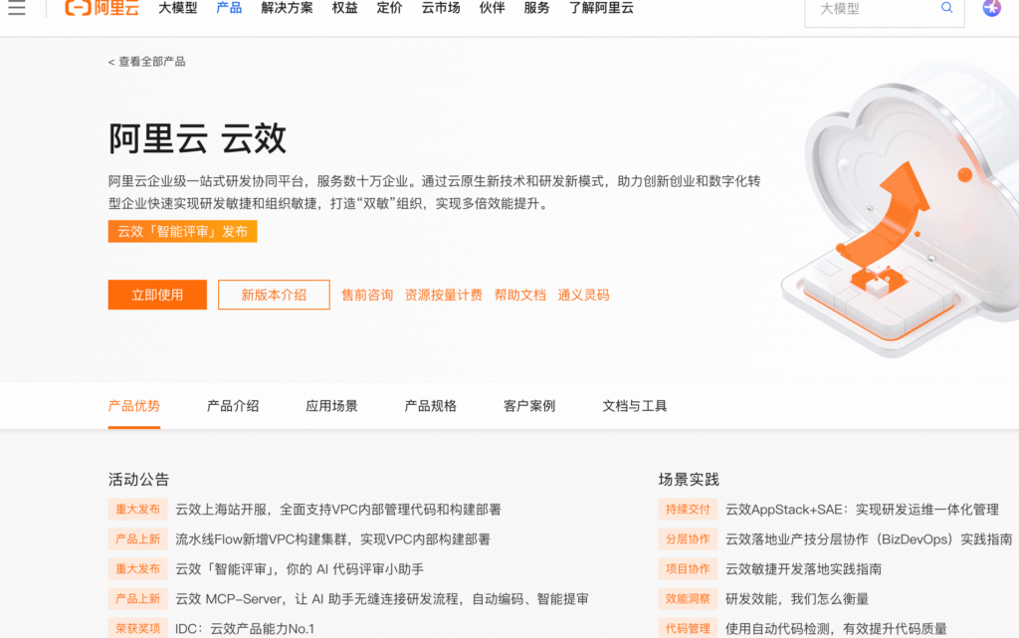Screen dimensions: 1019x638
Task: Click the 活动公告 heading
Action: [x=138, y=480]
